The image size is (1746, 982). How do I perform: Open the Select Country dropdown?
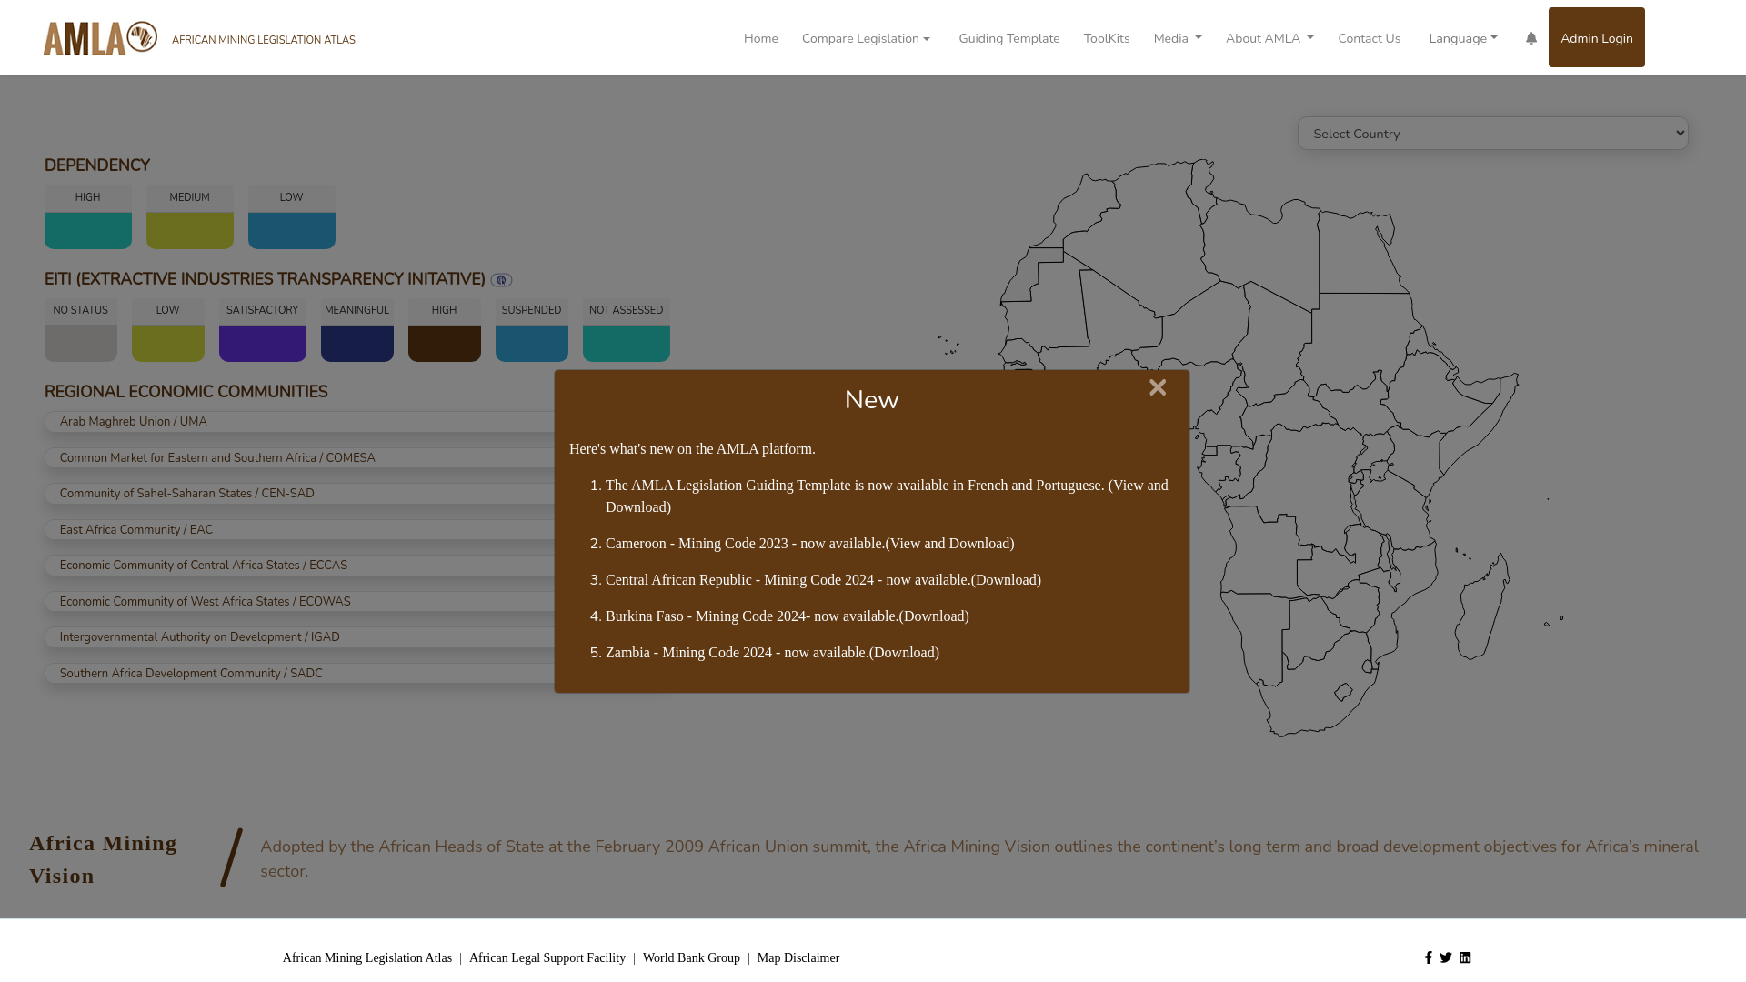click(x=1492, y=134)
